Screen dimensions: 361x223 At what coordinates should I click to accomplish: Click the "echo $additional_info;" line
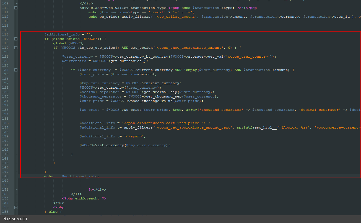coord(72,176)
